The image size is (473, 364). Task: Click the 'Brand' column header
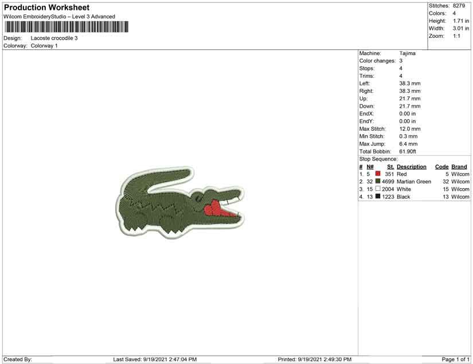[x=459, y=167]
